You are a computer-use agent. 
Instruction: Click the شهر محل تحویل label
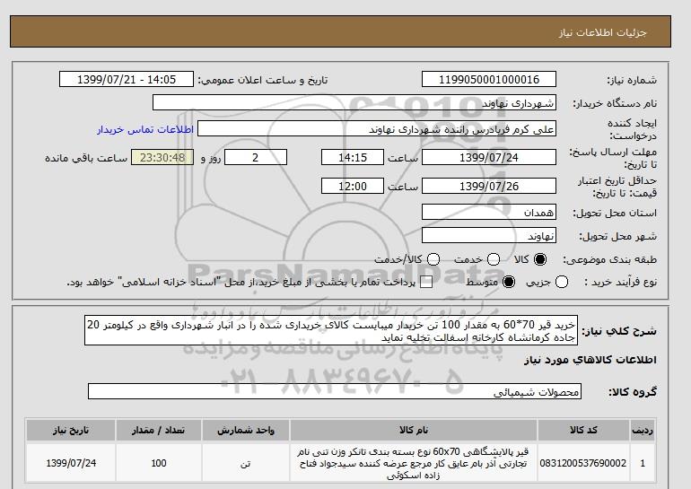pos(617,236)
